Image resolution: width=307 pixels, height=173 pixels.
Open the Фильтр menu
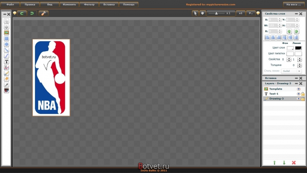point(89,5)
